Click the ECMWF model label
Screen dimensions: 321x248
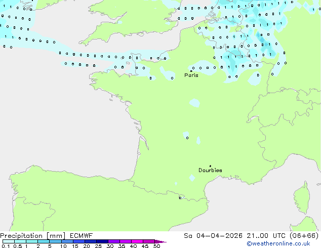(x=82, y=236)
